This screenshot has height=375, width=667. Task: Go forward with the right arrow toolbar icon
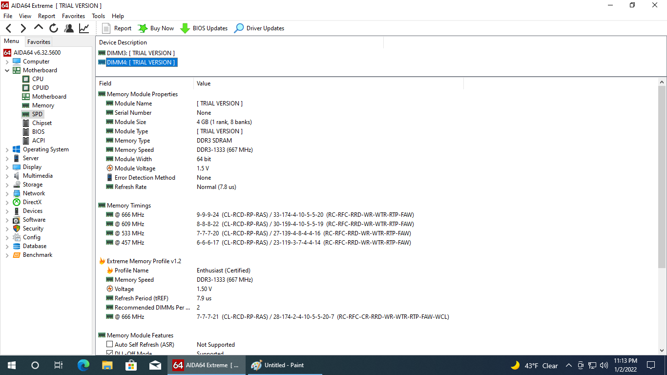[x=23, y=28]
